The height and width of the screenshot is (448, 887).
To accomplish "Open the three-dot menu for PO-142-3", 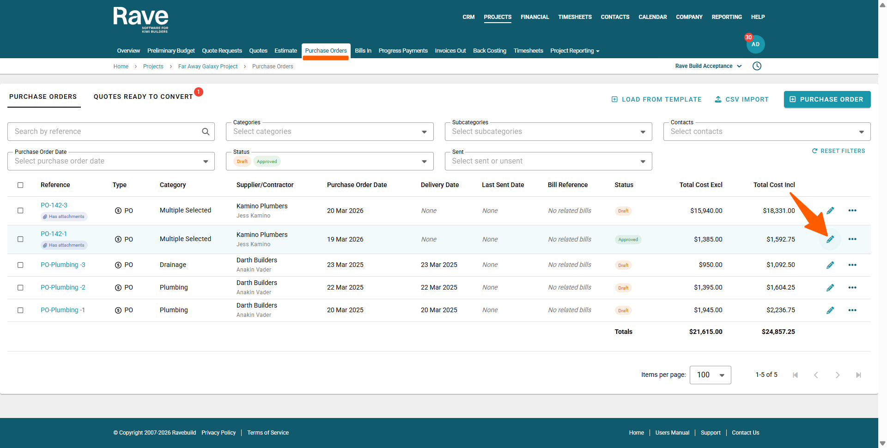I will [x=852, y=211].
